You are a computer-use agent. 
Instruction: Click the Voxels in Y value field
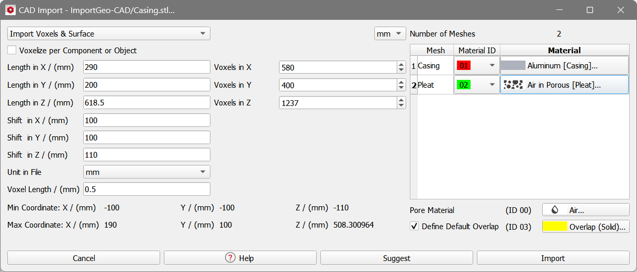[x=338, y=85]
